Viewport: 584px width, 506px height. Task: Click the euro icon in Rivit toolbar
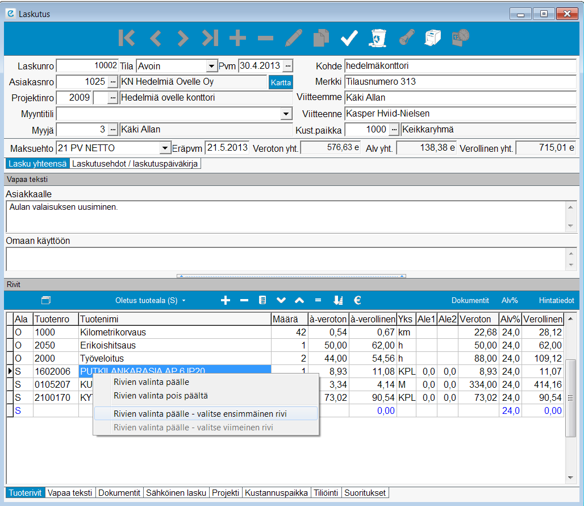click(x=357, y=300)
